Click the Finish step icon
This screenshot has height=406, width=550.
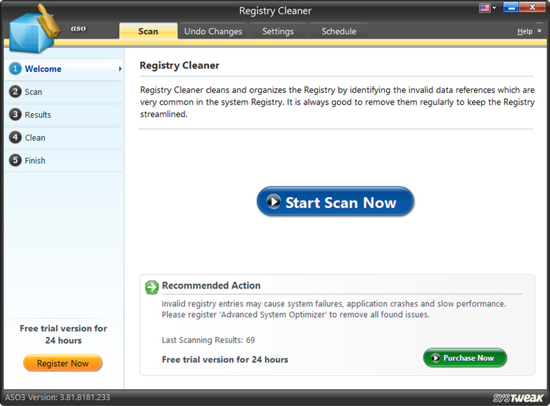click(x=15, y=160)
